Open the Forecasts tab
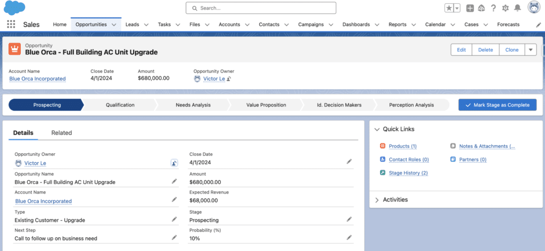Image resolution: width=545 pixels, height=251 pixels. pyautogui.click(x=508, y=24)
